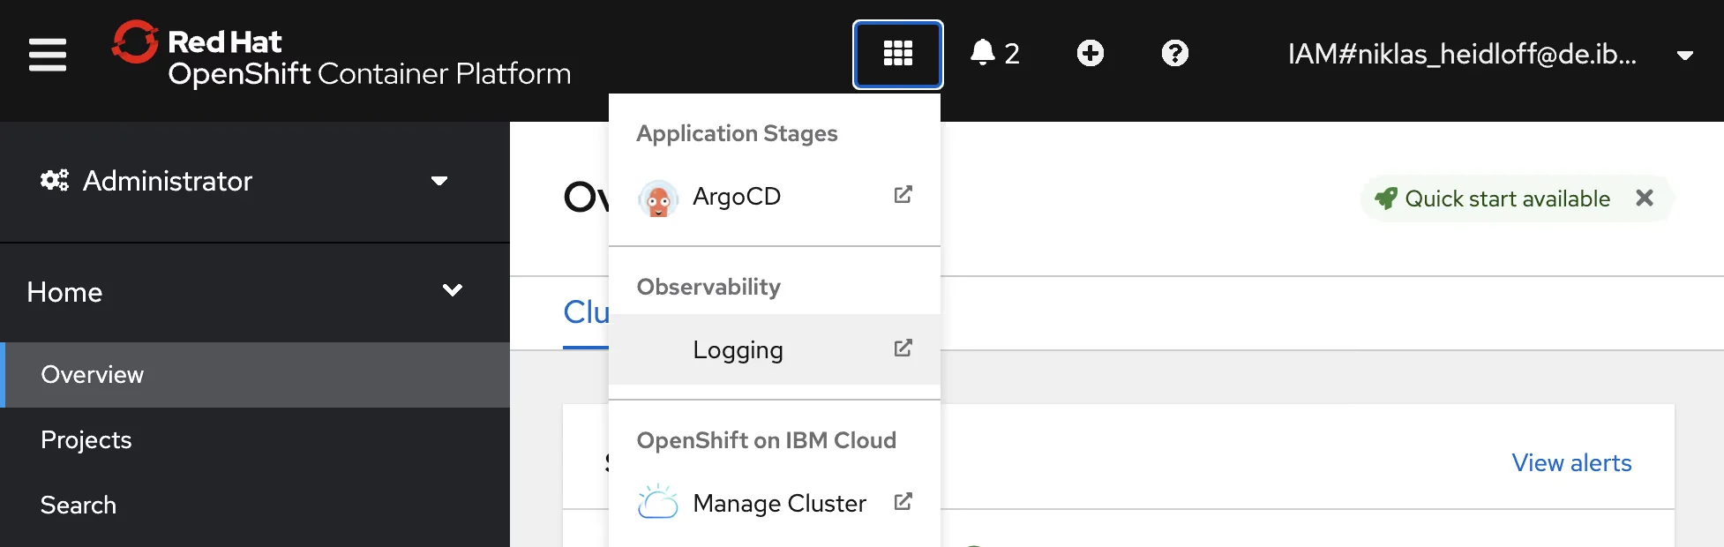Open notifications bell showing 2
Screen dimensions: 1724x547
994,54
